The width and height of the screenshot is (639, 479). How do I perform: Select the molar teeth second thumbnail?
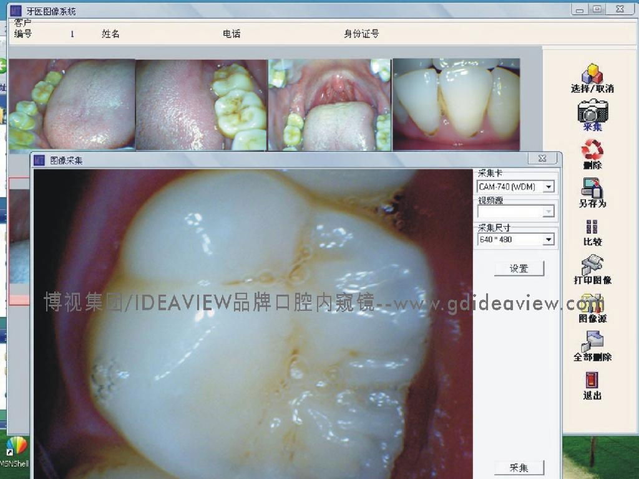(x=201, y=105)
